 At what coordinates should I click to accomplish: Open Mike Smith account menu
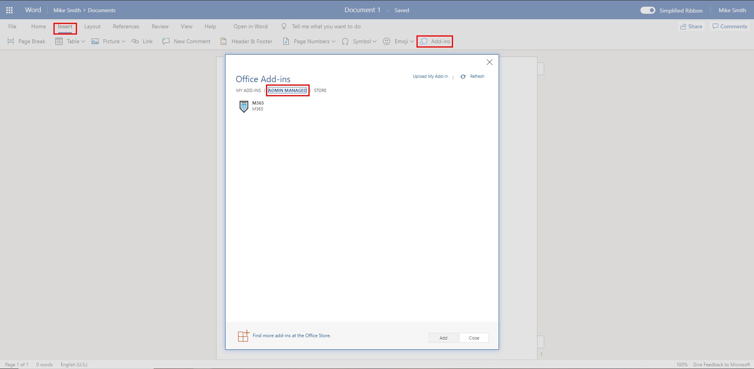732,10
